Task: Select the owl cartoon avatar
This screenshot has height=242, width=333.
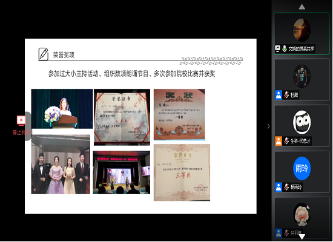Action: click(302, 122)
